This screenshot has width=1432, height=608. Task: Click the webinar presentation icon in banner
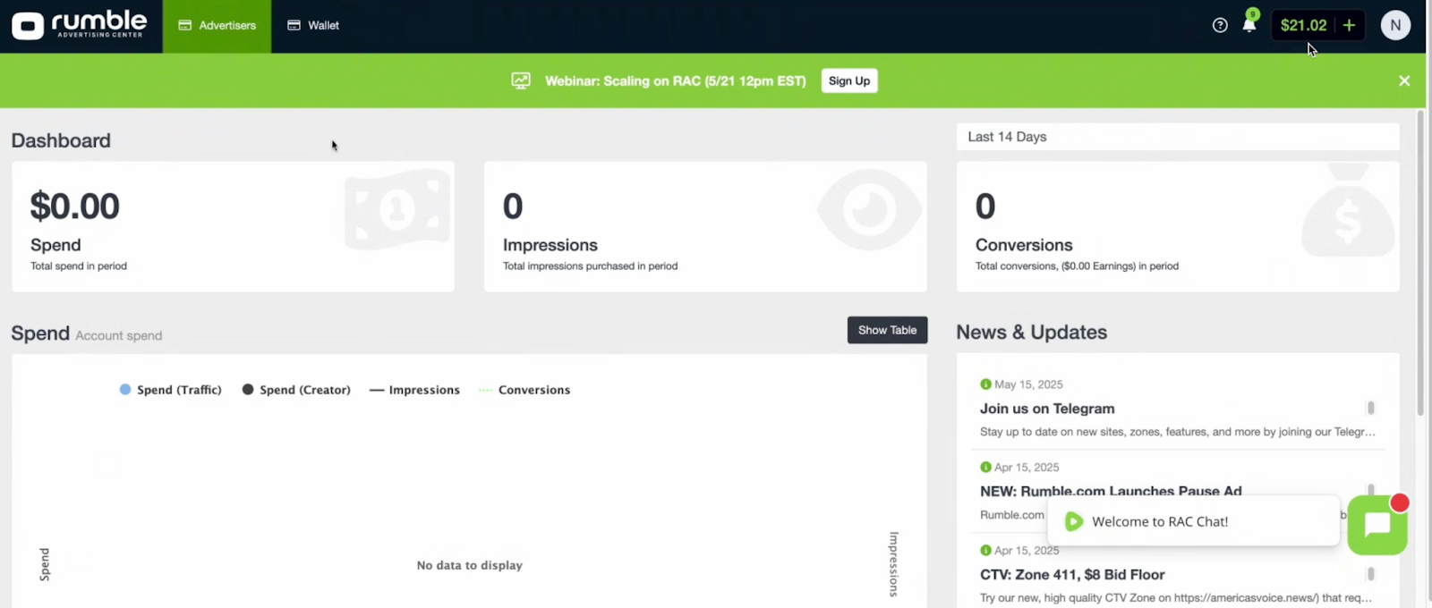521,80
